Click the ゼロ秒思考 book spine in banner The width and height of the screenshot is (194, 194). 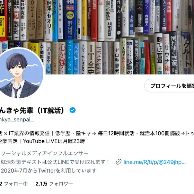(116, 58)
